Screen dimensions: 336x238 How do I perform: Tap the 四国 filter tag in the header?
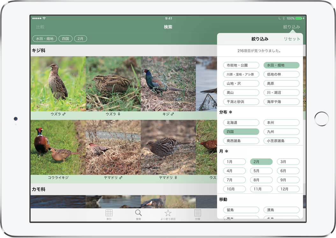pos(65,39)
